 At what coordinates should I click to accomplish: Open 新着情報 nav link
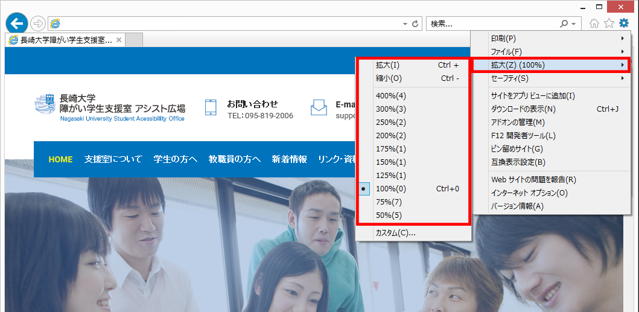click(290, 159)
